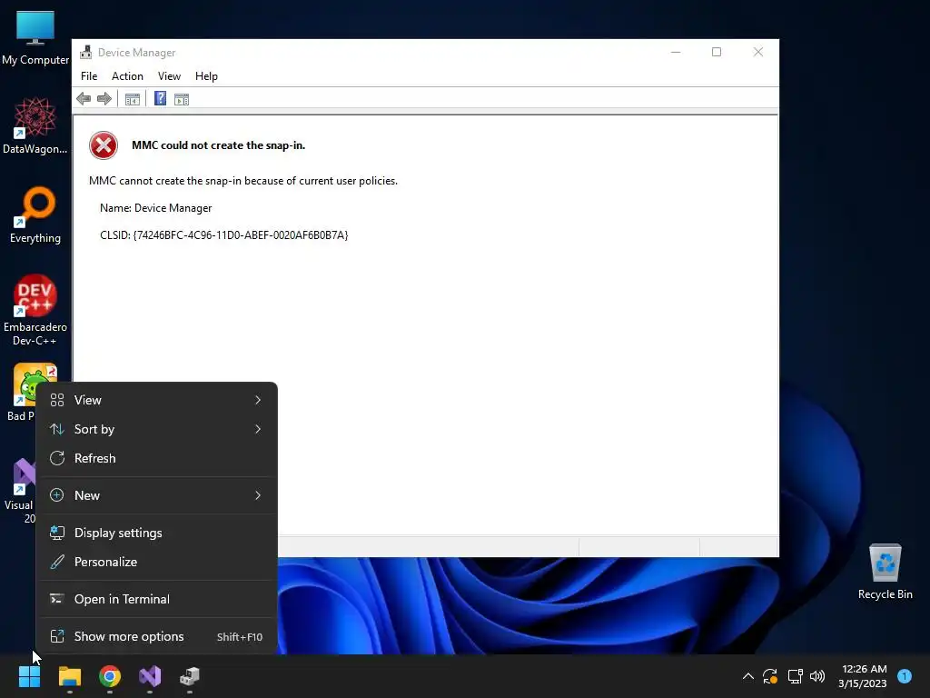Click the 'Name: Device Manager' text
This screenshot has width=930, height=698.
pos(156,208)
